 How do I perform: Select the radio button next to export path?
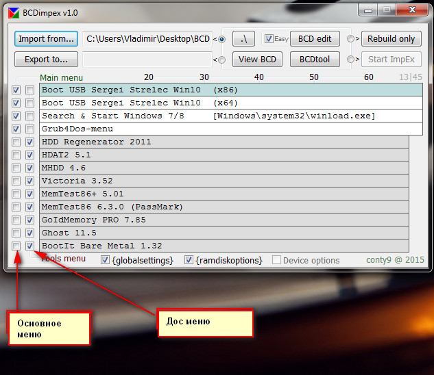pyautogui.click(x=221, y=60)
